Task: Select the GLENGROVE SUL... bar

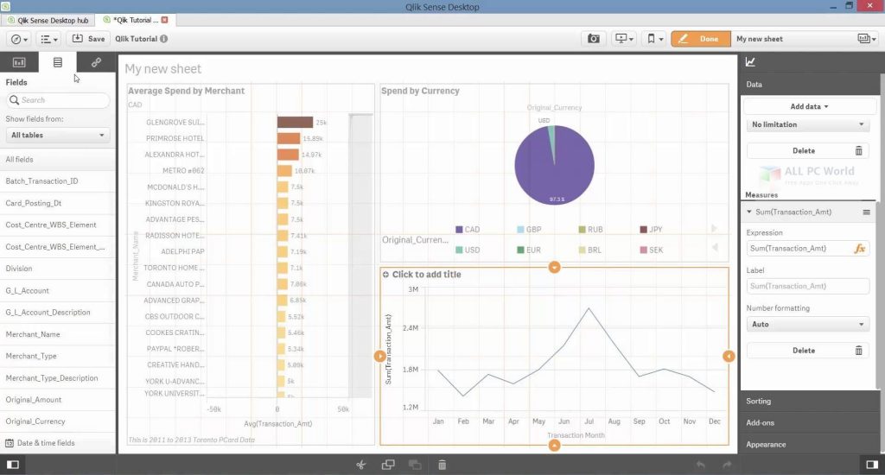Action: coord(295,123)
